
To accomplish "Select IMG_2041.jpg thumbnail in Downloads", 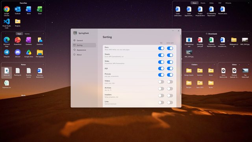I will click(189, 54).
